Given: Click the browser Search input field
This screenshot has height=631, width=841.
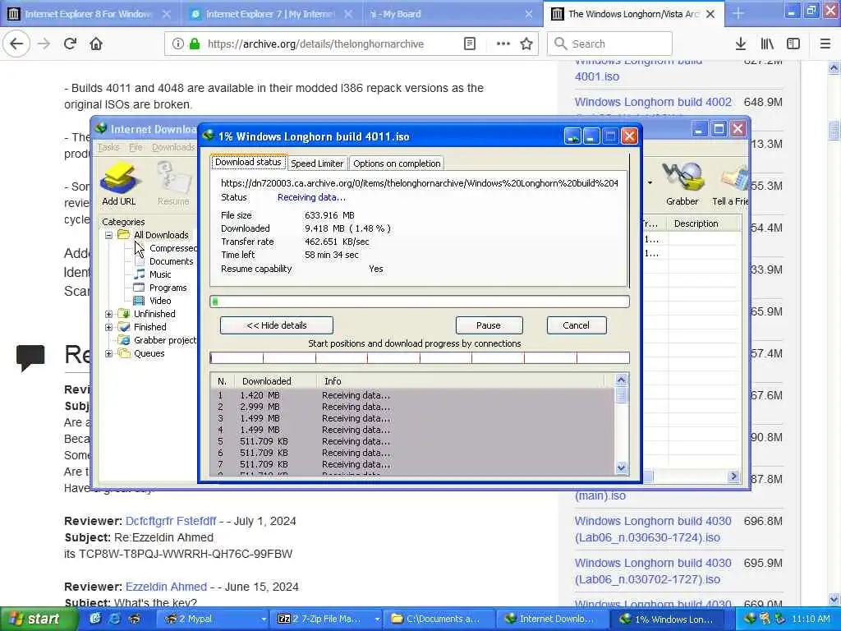Looking at the screenshot, I should coord(610,44).
